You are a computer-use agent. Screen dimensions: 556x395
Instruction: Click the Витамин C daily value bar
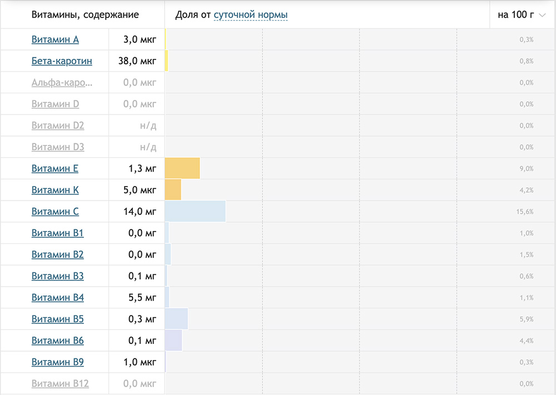coord(195,212)
